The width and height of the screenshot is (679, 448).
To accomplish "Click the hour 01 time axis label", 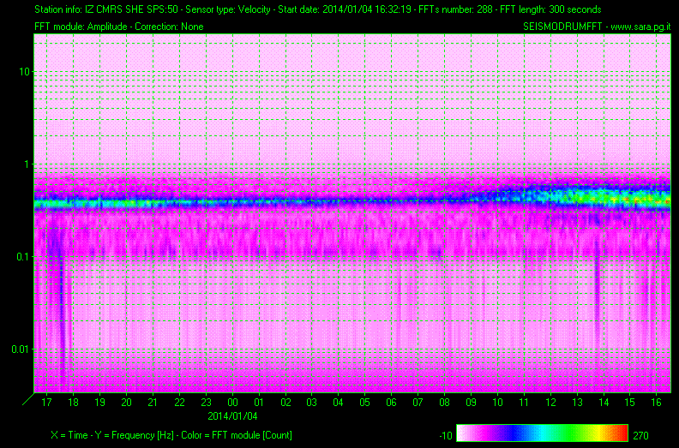I will pos(259,402).
